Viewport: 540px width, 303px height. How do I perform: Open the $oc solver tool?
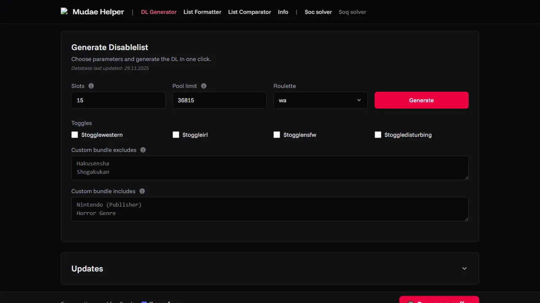click(318, 12)
